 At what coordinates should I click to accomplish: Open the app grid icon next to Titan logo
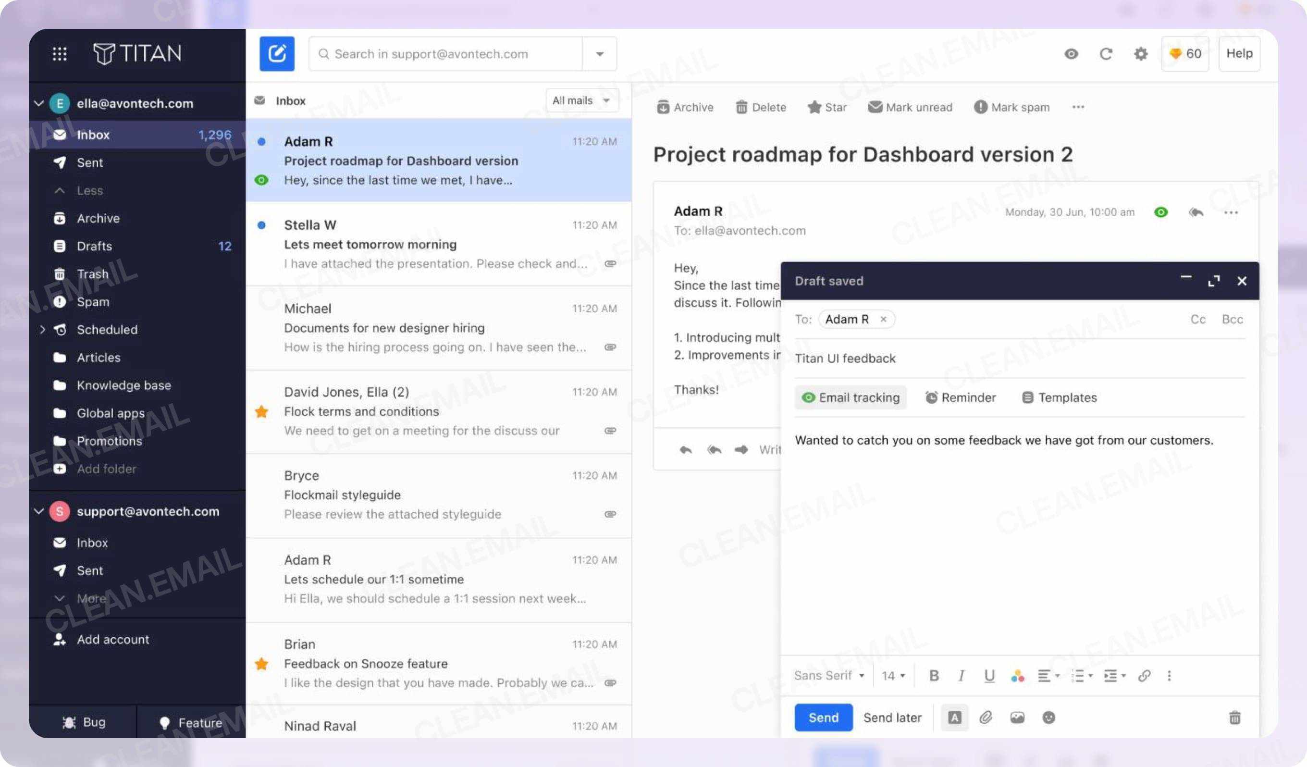pyautogui.click(x=60, y=53)
